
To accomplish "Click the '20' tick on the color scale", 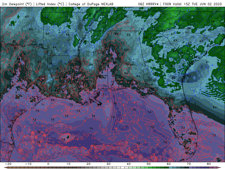I will (x=88, y=164).
